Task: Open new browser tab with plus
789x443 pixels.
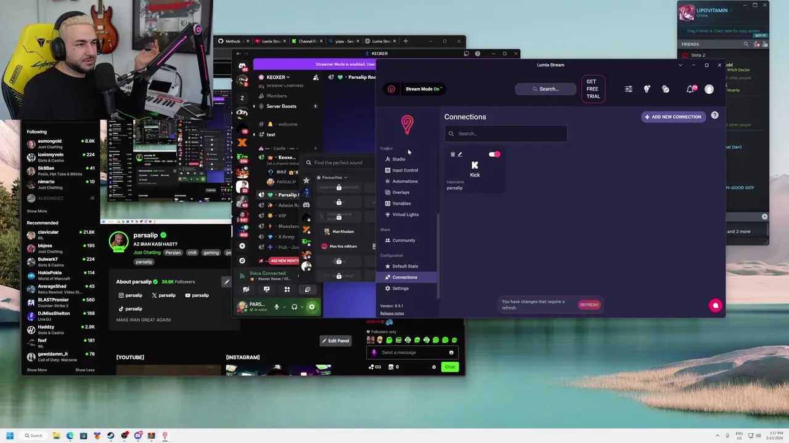Action: 406,41
